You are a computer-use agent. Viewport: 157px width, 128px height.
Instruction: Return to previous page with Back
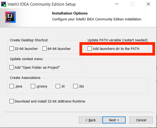pos(91,120)
